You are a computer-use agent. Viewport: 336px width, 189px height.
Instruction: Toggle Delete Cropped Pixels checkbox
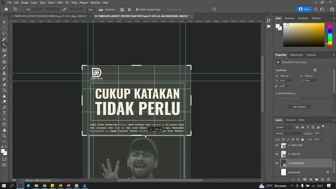(137, 9)
